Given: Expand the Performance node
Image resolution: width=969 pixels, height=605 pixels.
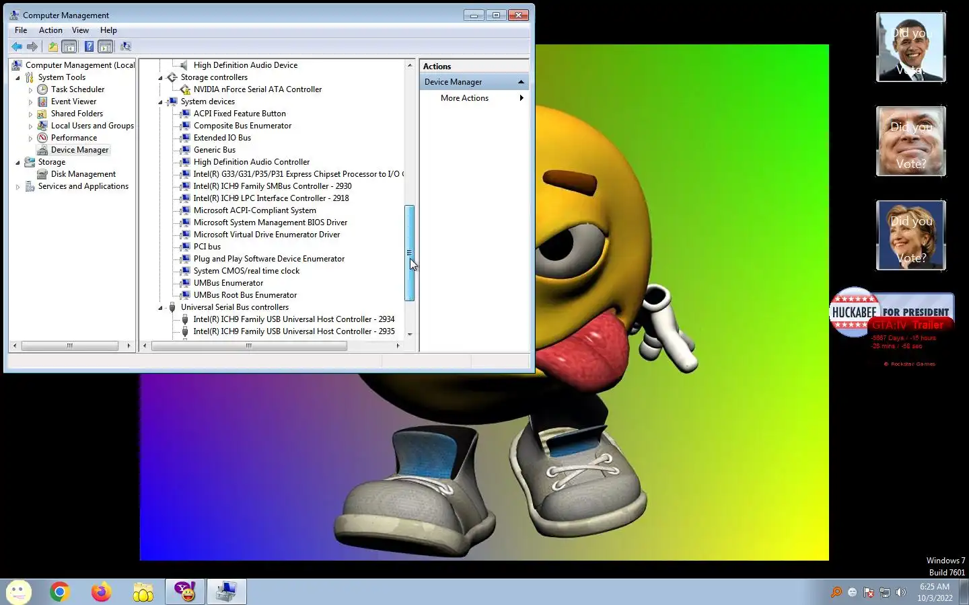Looking at the screenshot, I should pyautogui.click(x=30, y=138).
